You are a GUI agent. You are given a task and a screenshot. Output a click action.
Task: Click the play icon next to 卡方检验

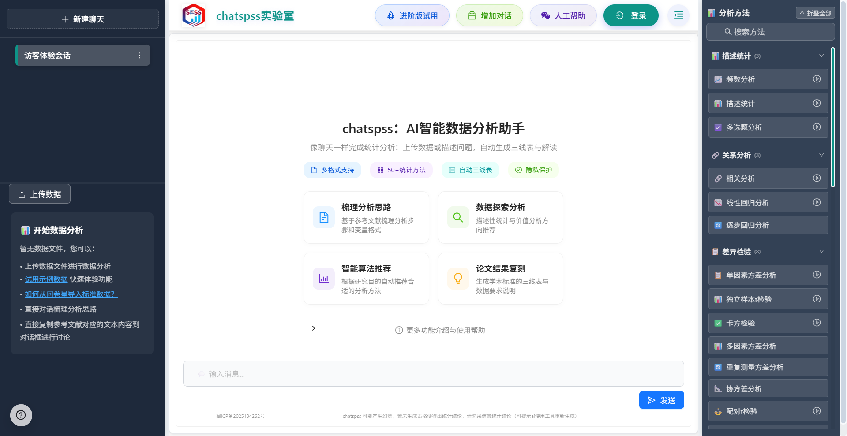817,323
